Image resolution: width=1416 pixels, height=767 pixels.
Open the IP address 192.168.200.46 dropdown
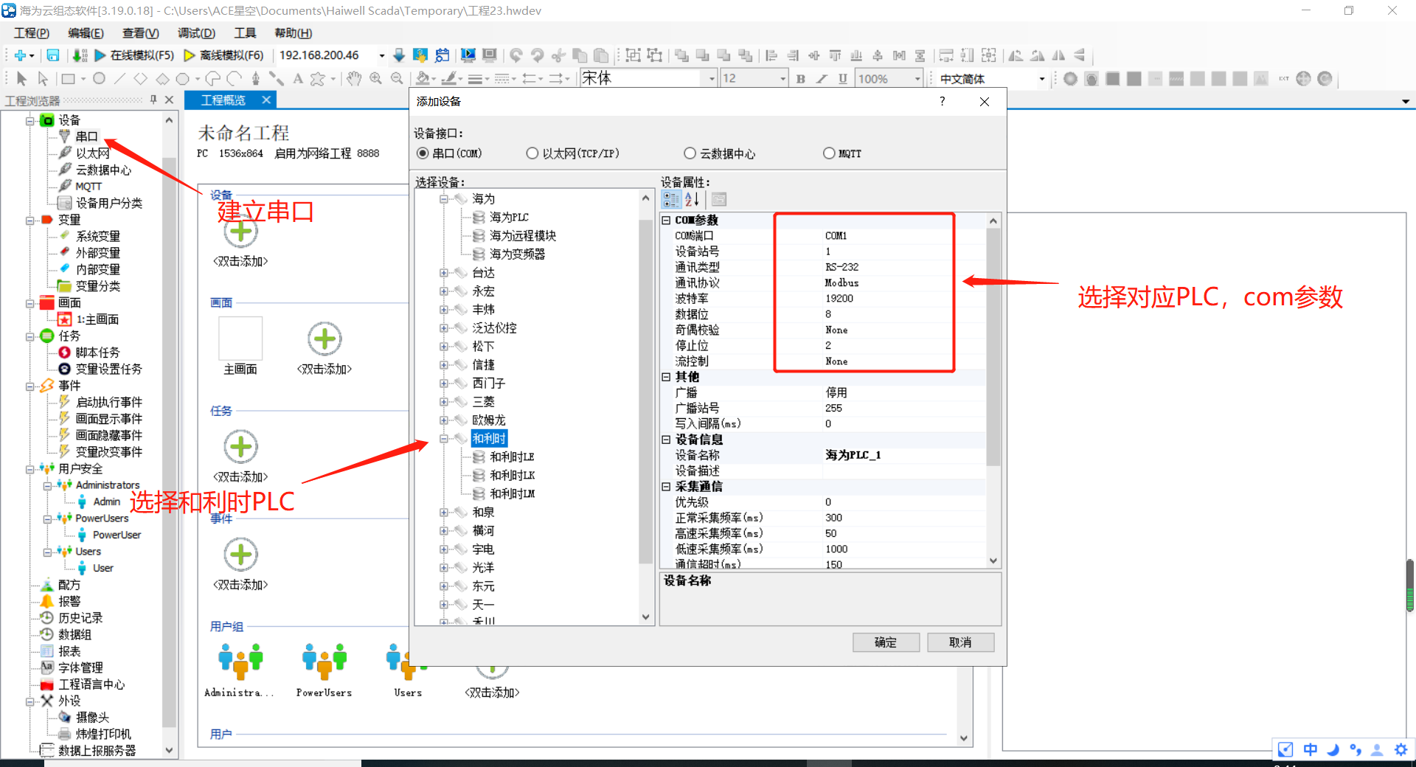click(381, 55)
